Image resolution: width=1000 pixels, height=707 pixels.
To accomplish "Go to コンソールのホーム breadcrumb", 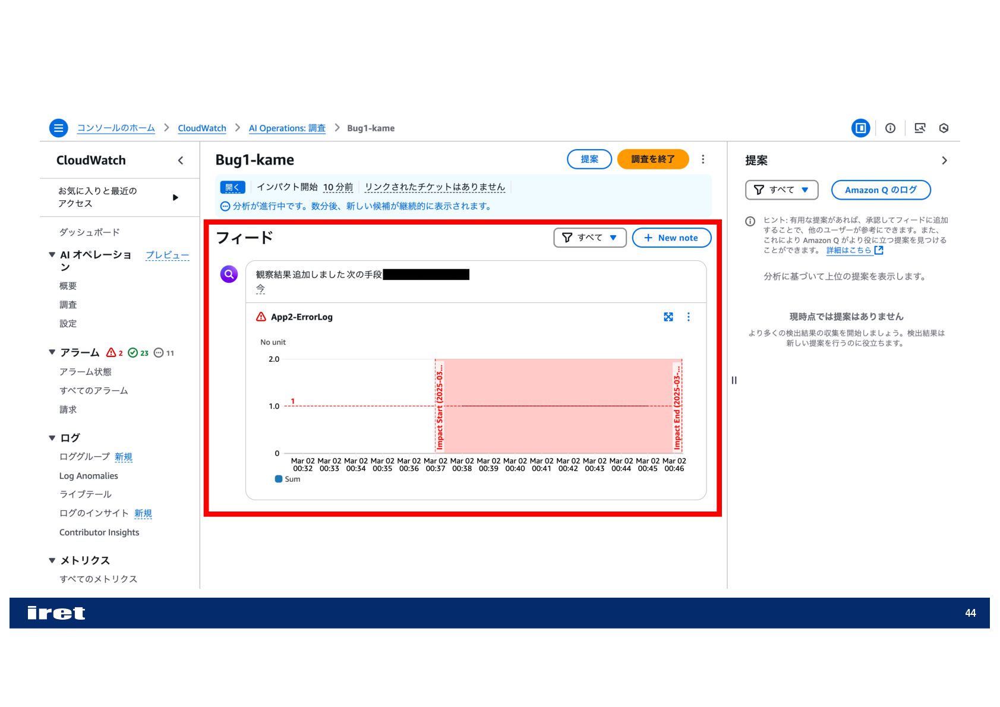I will 116,128.
